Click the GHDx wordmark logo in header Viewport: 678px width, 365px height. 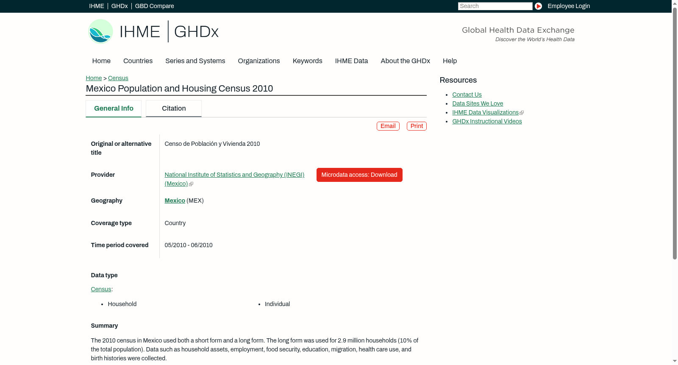pyautogui.click(x=196, y=32)
